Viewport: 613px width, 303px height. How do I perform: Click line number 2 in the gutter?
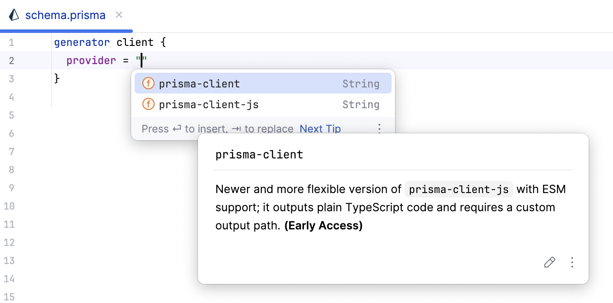tap(11, 60)
